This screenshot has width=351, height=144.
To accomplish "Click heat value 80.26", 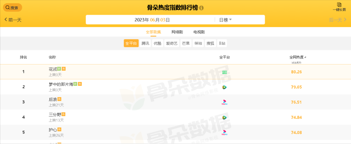I will (297, 72).
